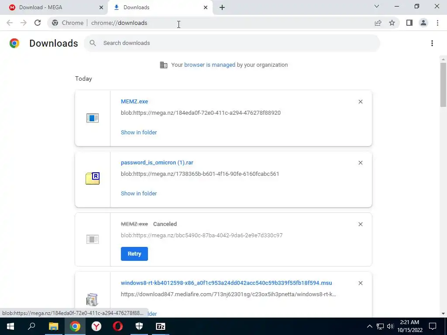Click the scrollbar up arrow
Image resolution: width=447 pixels, height=335 pixels.
(443, 59)
